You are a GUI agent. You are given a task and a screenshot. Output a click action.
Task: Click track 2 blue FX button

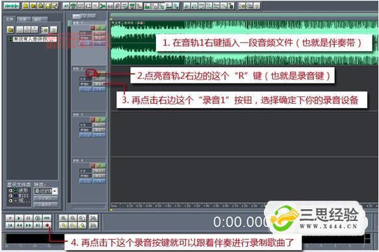(x=99, y=89)
